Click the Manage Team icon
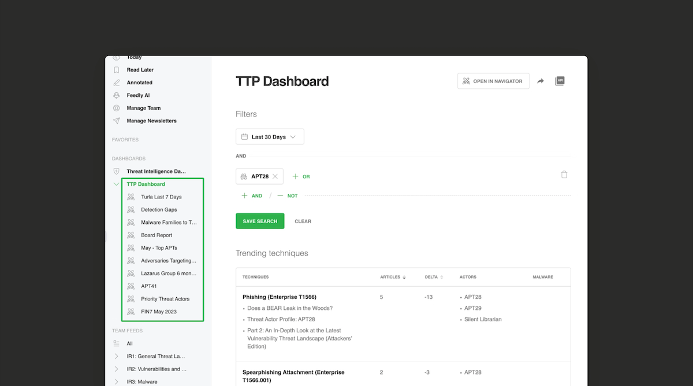Image resolution: width=693 pixels, height=386 pixels. (x=117, y=108)
